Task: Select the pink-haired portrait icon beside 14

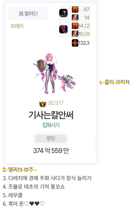Action: (75, 18)
